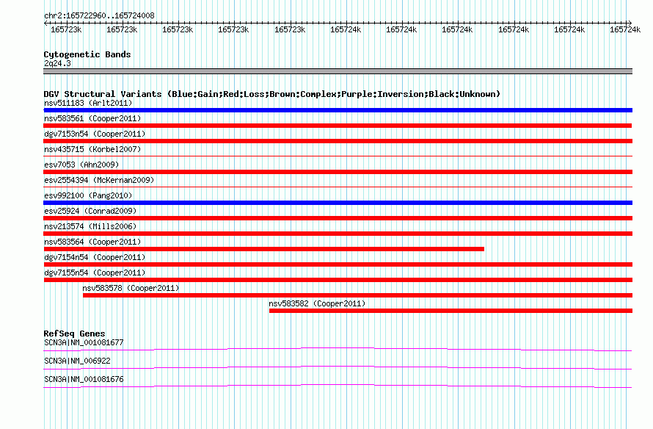Screen dimensions: 653x429
Task: Open the esv2554394 (McKernan2009) label
Action: 99,180
